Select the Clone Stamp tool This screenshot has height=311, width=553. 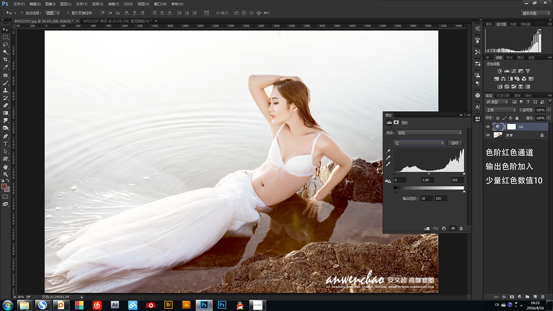pyautogui.click(x=5, y=90)
